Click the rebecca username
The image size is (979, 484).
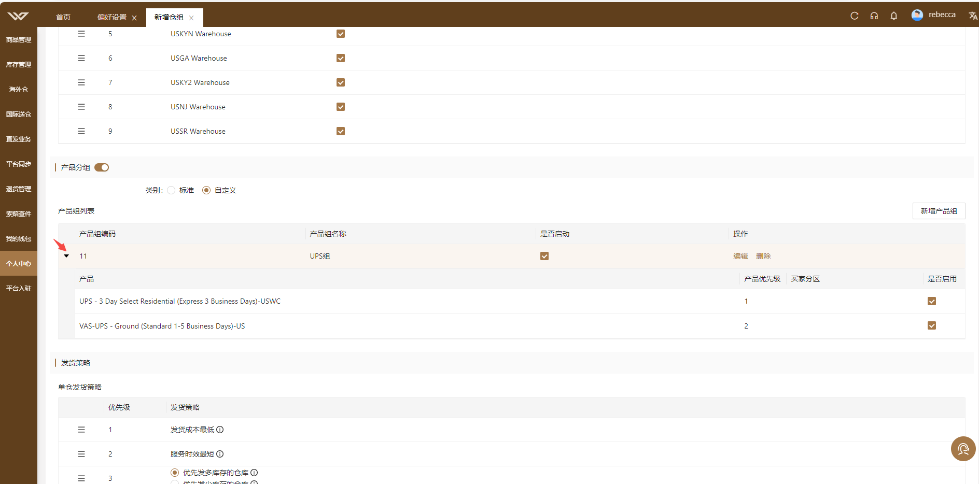click(x=942, y=15)
